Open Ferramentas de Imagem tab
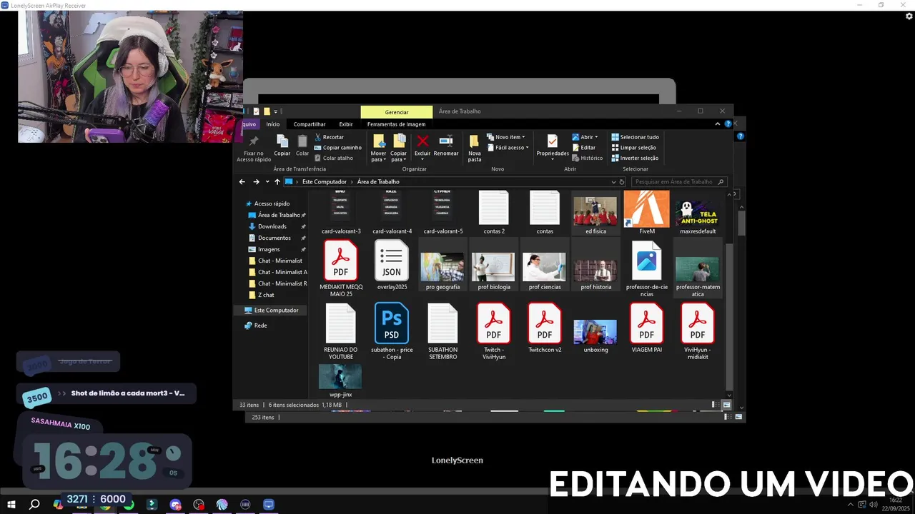This screenshot has width=915, height=514. click(396, 124)
